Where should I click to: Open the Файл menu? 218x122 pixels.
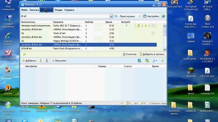click(x=24, y=10)
